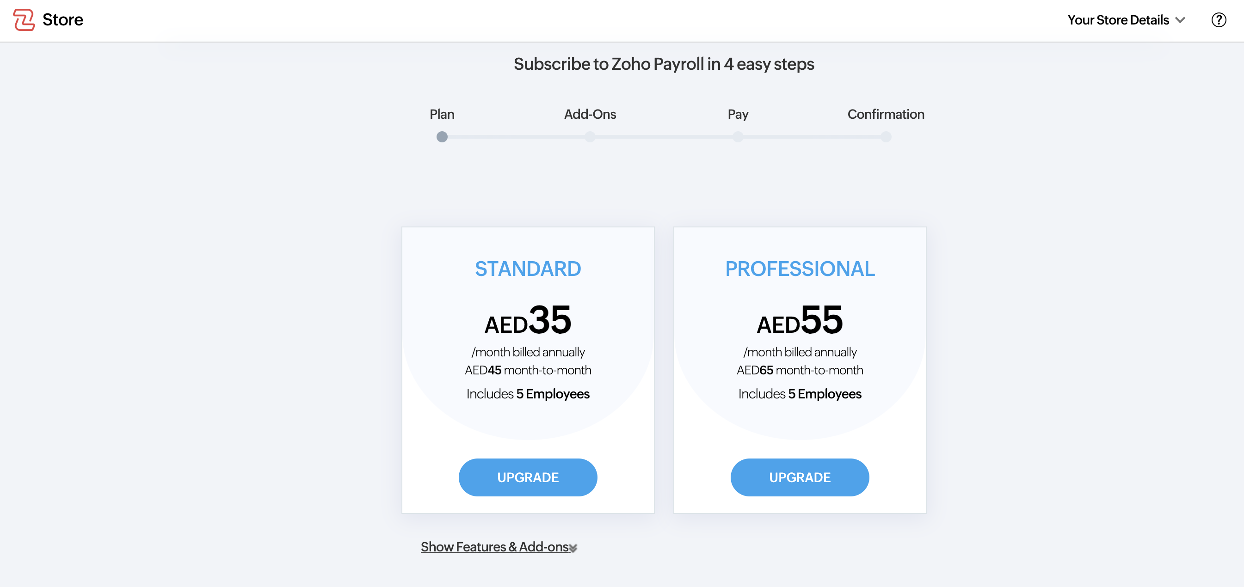Expand the Your Store Details dropdown
Screen dimensions: 1244x587
[x=1118, y=20]
